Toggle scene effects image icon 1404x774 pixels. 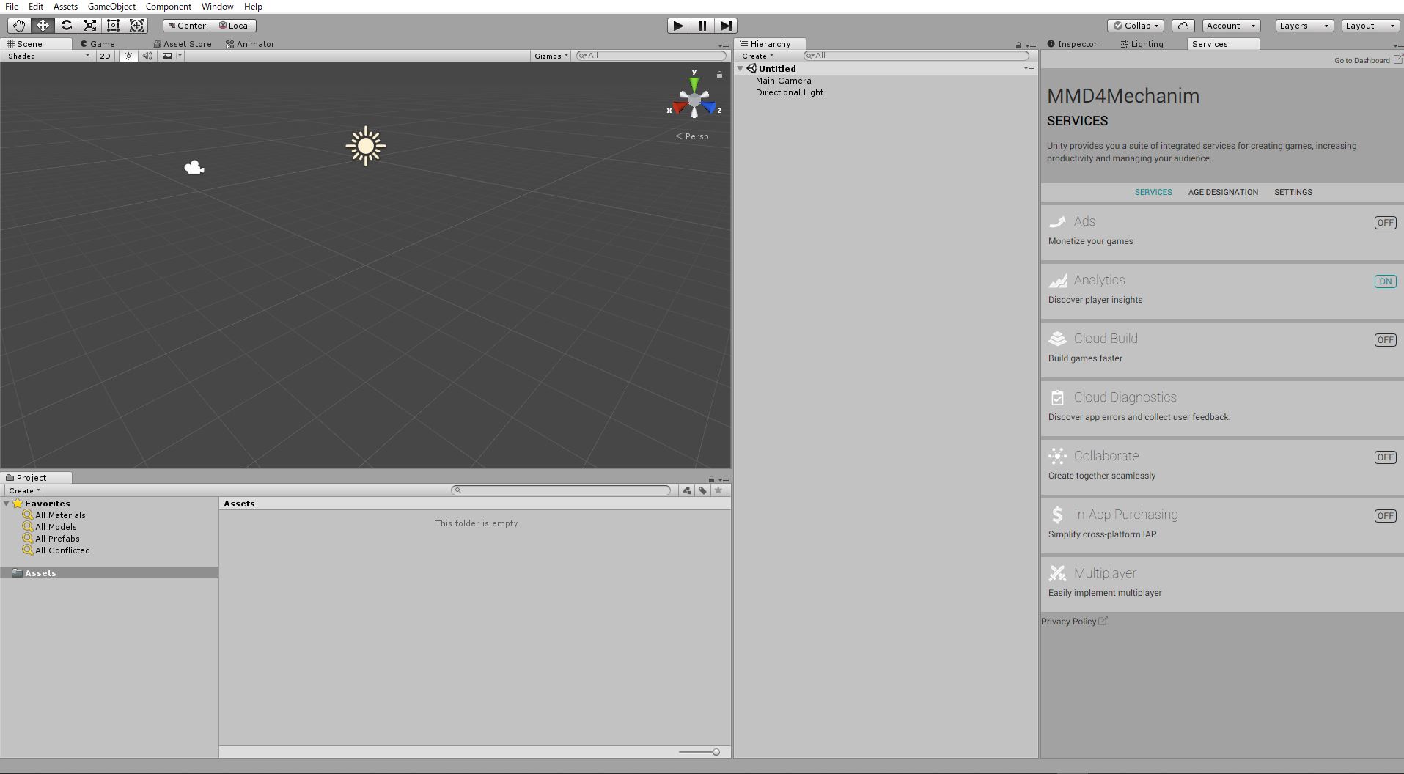167,56
